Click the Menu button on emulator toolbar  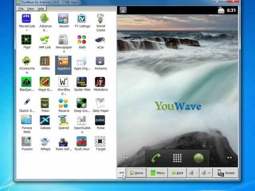(157, 173)
